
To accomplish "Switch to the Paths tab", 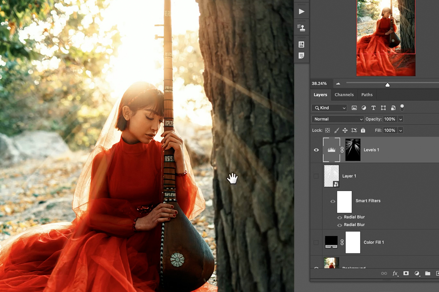I will point(367,95).
